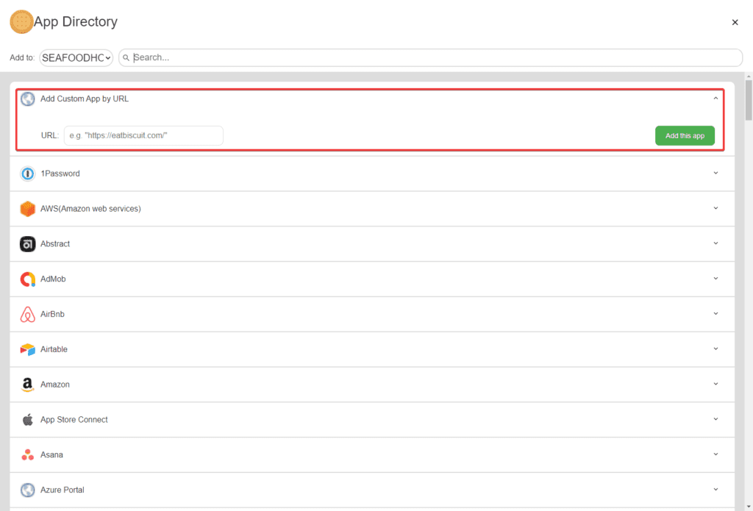Click the "Asana" label
Image resolution: width=753 pixels, height=511 pixels.
(x=52, y=455)
